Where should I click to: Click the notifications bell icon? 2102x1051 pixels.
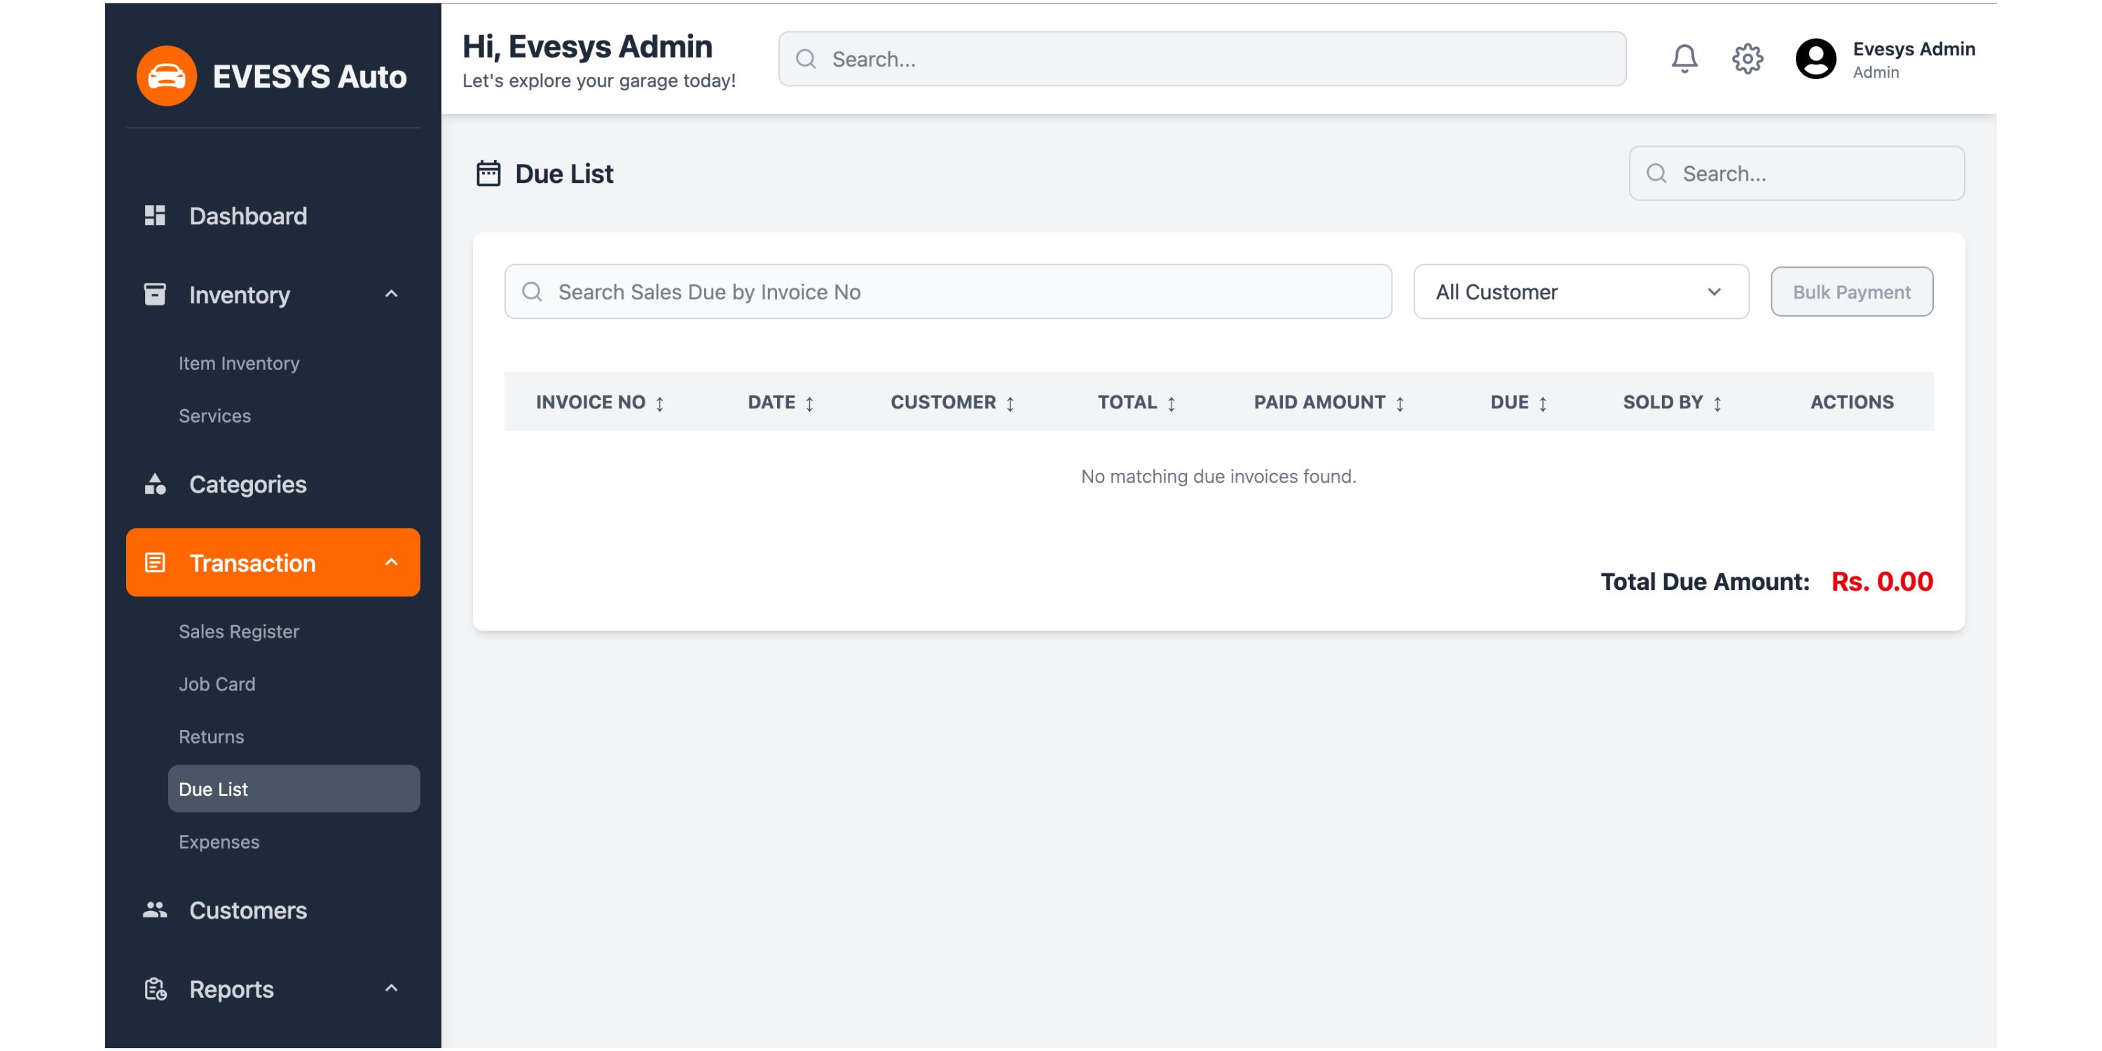point(1684,59)
